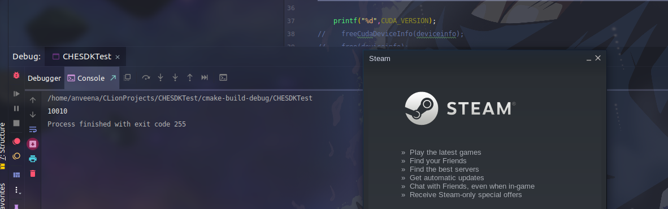Click 'Chat with Friends, even when in-game'
The width and height of the screenshot is (668, 209).
coord(472,186)
